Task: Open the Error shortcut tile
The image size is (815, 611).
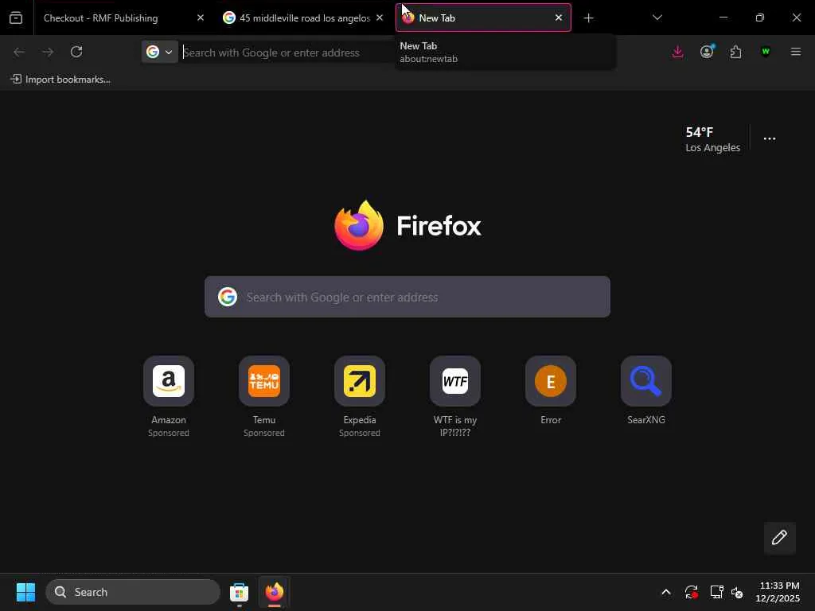Action: (x=551, y=381)
